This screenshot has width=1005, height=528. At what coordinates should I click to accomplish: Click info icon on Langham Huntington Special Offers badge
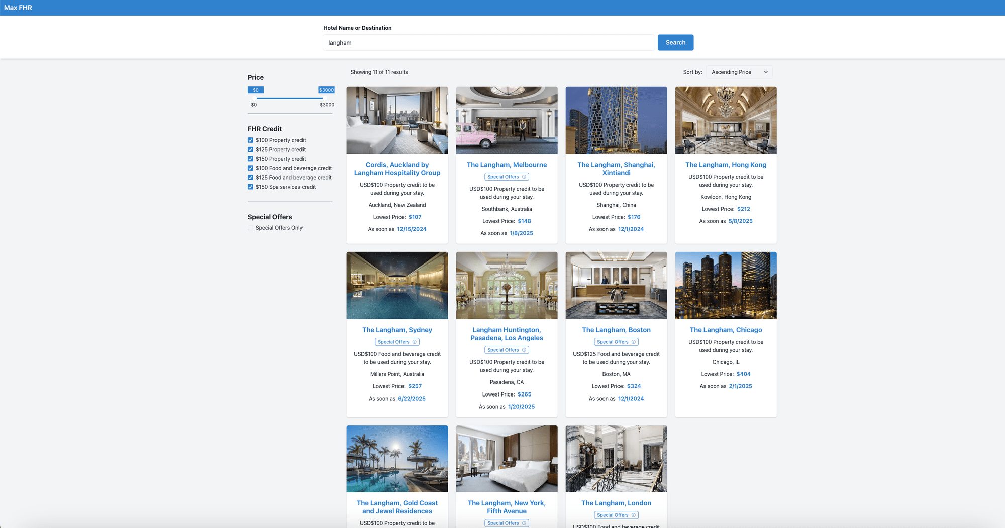click(x=524, y=350)
